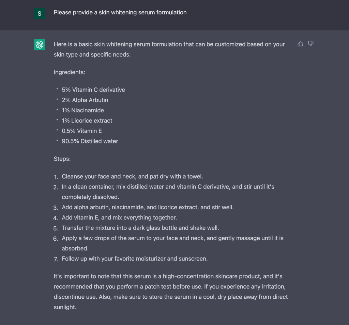Click the "1% Niacinamide" list item

click(x=83, y=110)
